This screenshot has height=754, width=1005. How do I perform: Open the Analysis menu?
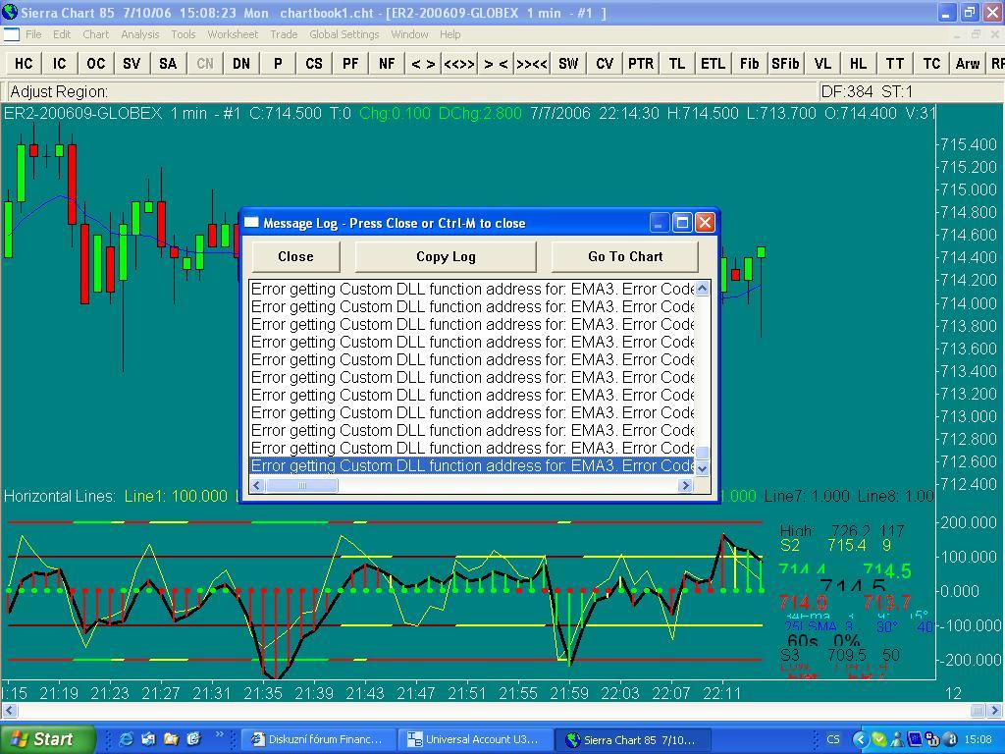point(139,34)
